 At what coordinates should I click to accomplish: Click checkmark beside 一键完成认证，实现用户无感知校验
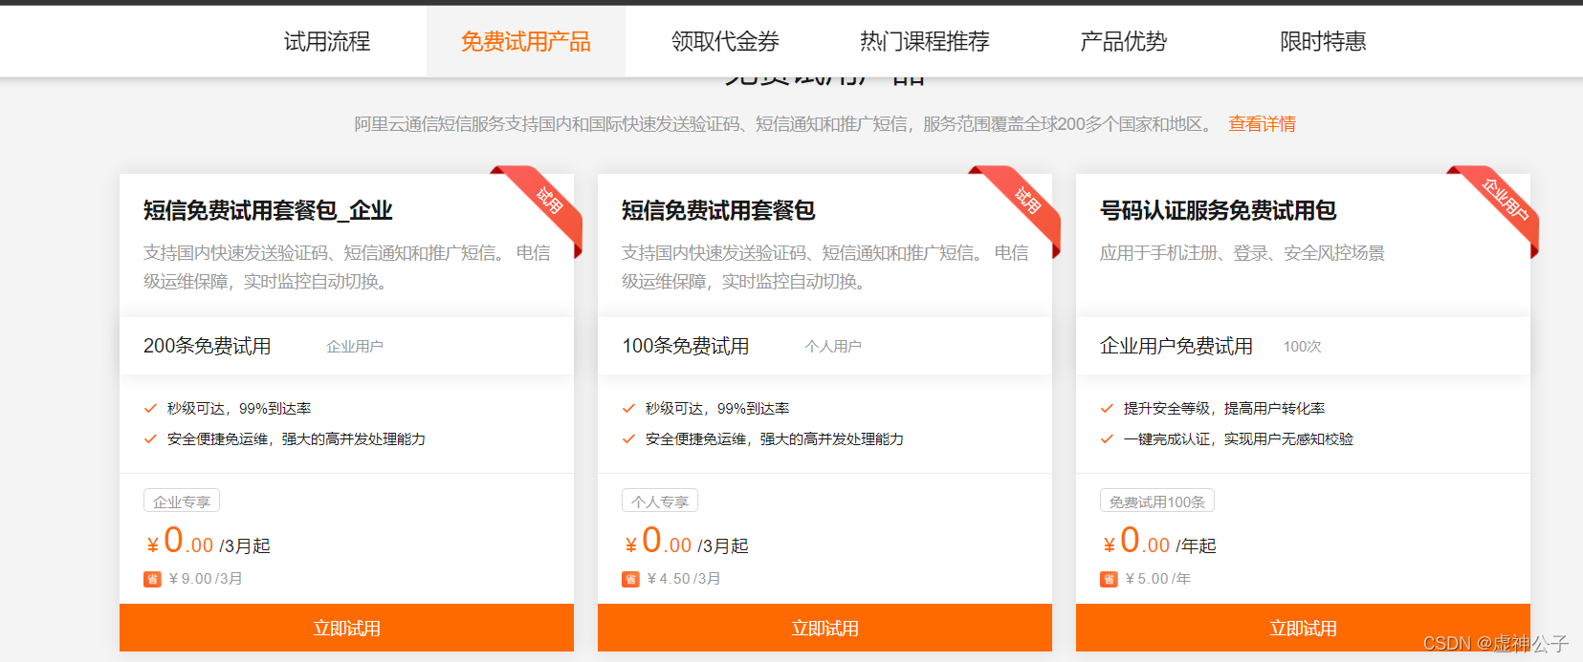[x=1107, y=439]
